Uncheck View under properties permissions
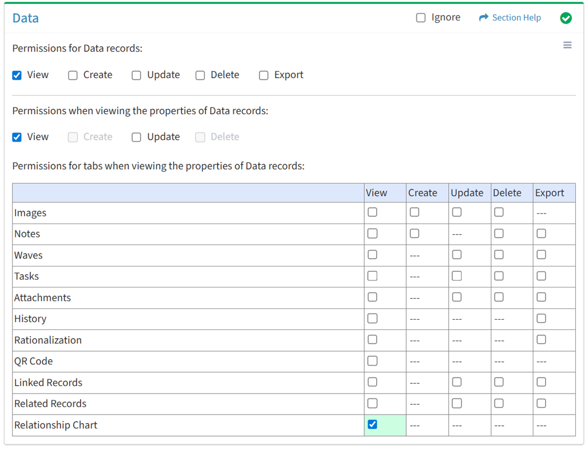The height and width of the screenshot is (449, 587). pos(17,137)
